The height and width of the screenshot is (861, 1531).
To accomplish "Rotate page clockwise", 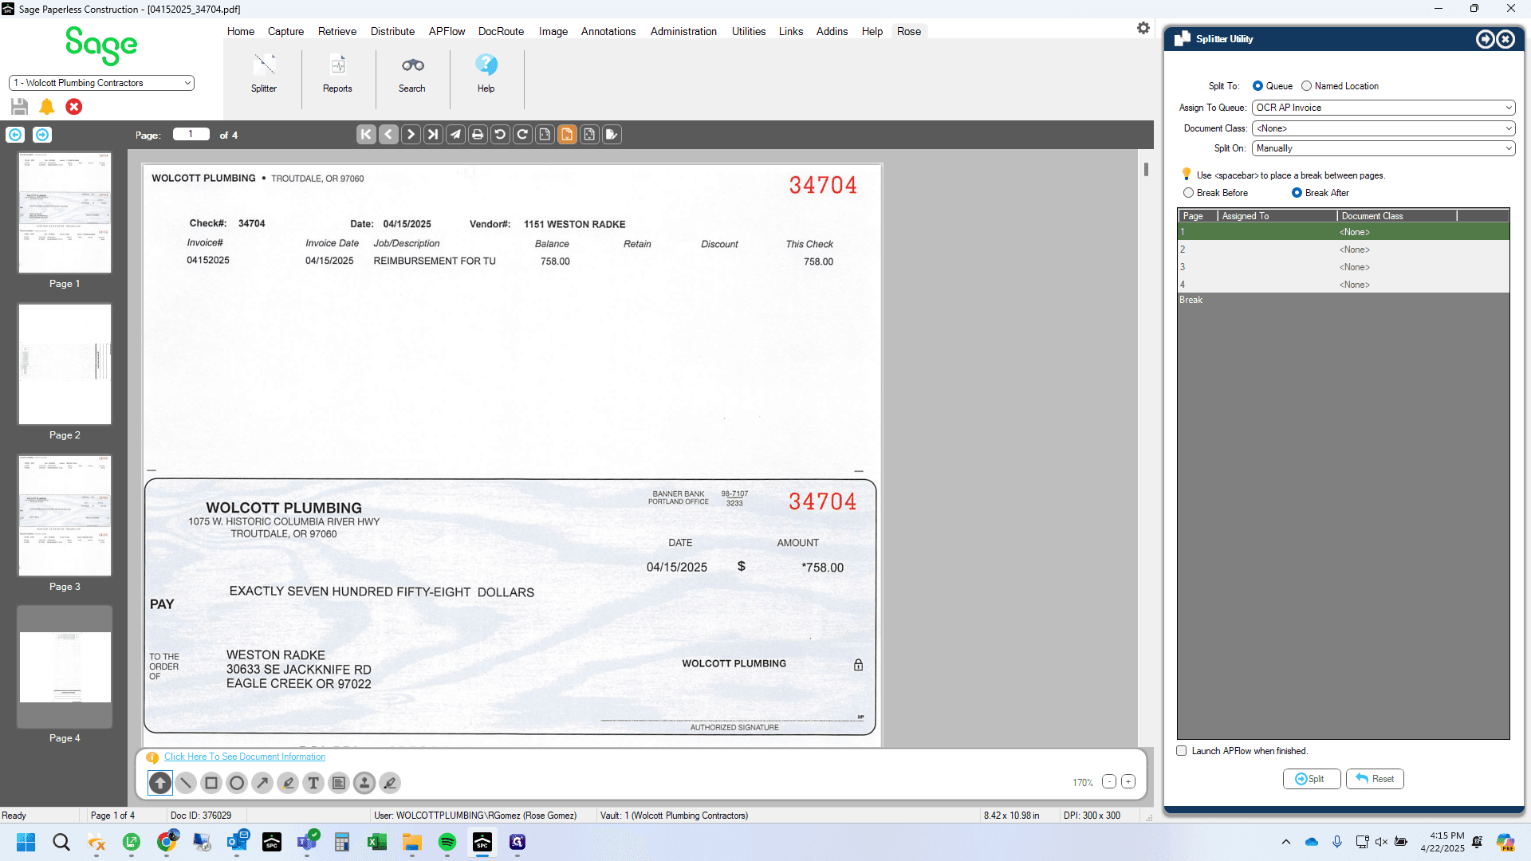I will point(522,135).
